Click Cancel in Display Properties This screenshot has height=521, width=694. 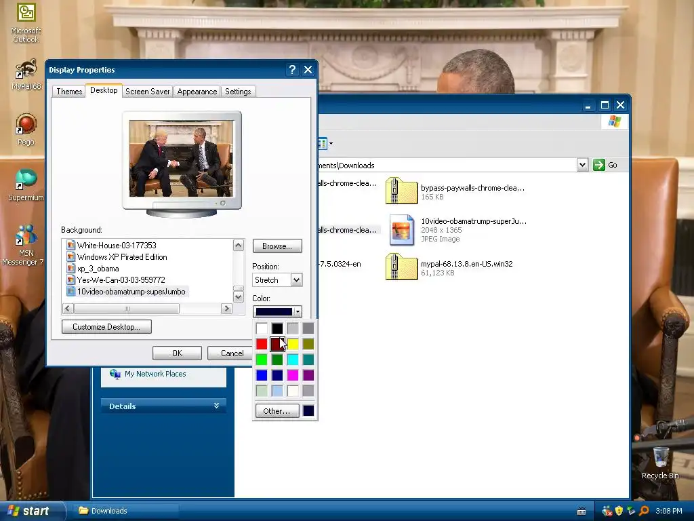232,353
